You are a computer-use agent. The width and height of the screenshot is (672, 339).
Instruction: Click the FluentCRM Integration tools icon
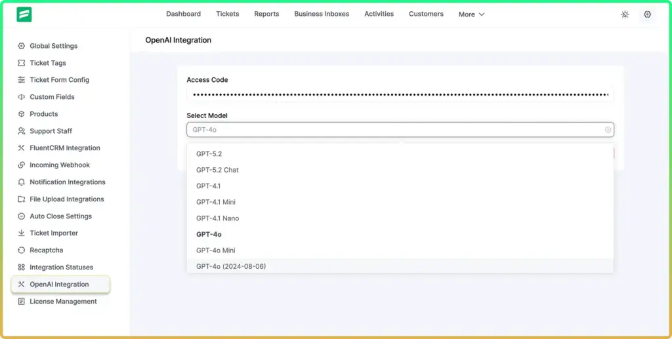coord(21,148)
